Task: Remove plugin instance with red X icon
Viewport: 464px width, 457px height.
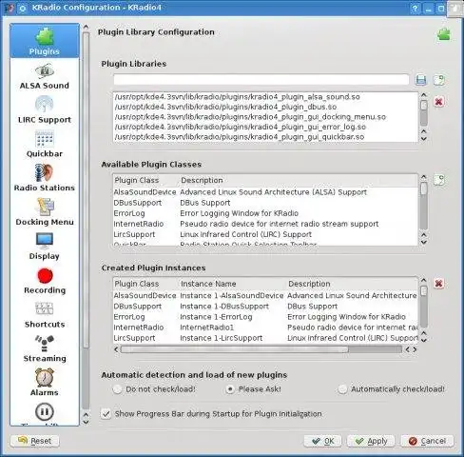Action: click(x=439, y=284)
